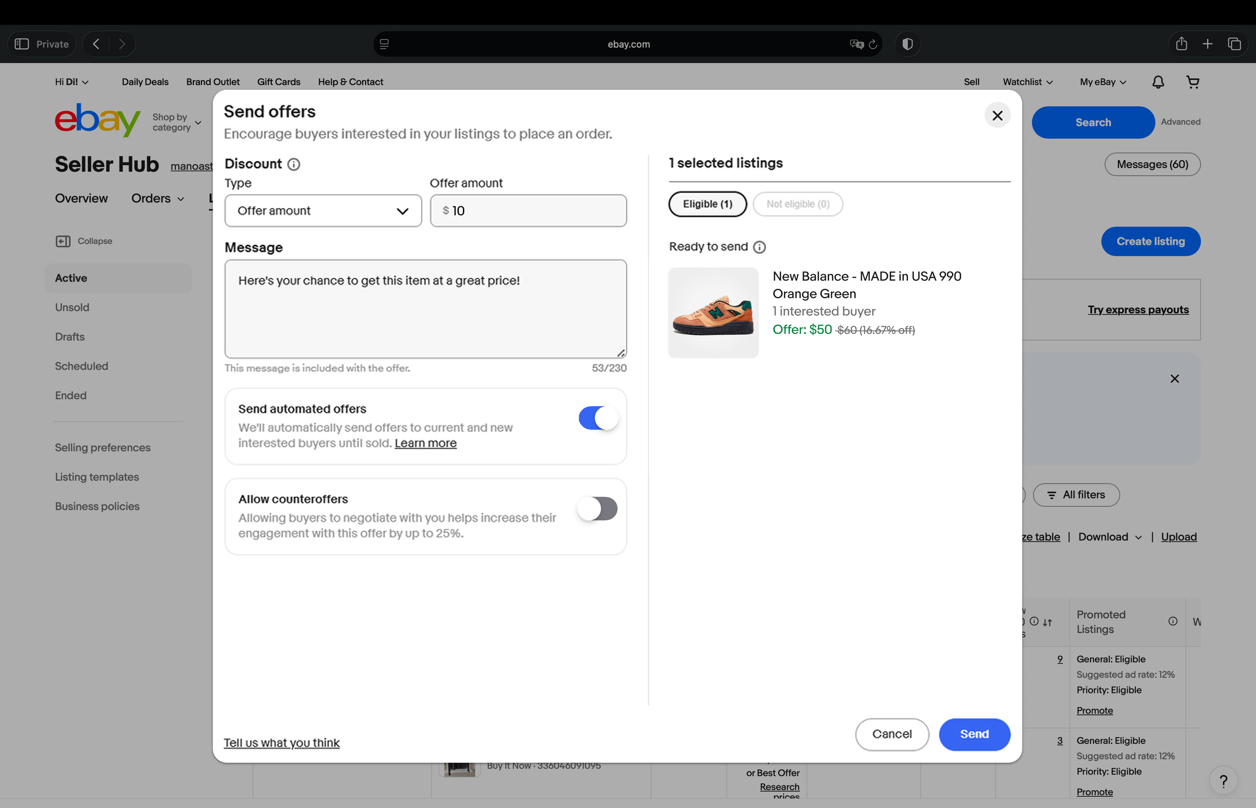Click the browser share icon
The height and width of the screenshot is (808, 1256).
click(x=1181, y=44)
